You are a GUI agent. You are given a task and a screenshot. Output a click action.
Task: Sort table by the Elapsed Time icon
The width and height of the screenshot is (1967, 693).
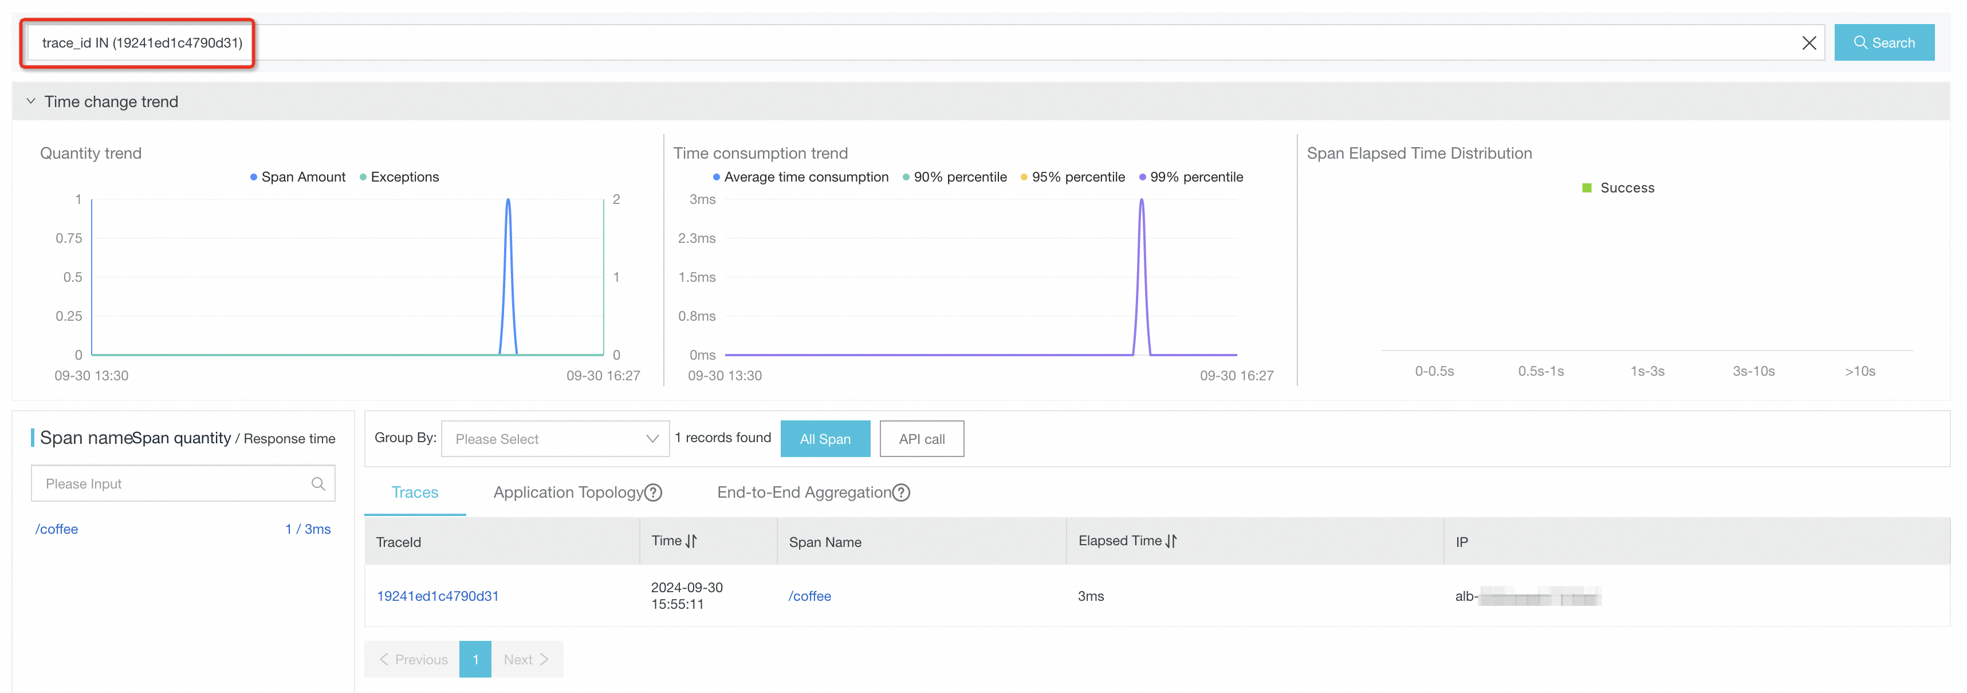click(x=1171, y=541)
